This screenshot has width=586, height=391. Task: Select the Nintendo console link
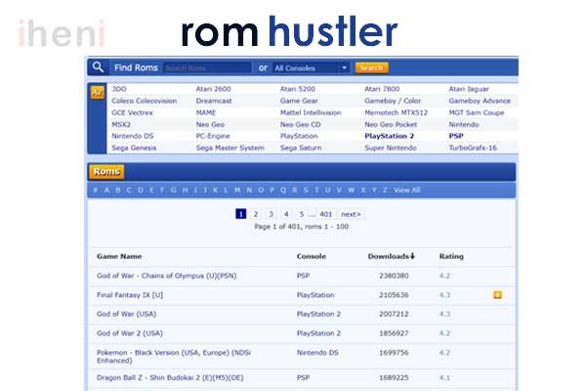pos(464,124)
